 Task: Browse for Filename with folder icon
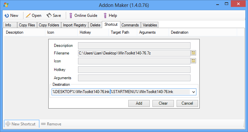193,53
